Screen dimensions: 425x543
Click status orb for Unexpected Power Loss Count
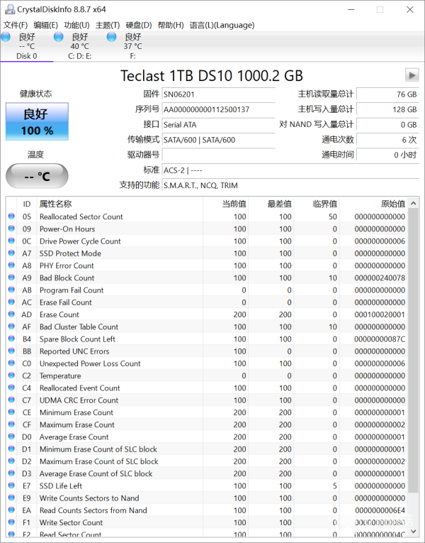coord(11,363)
